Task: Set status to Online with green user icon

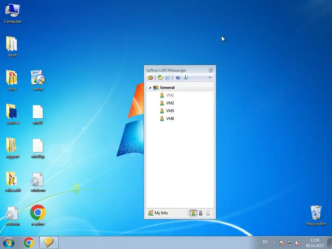Action: 193,213
